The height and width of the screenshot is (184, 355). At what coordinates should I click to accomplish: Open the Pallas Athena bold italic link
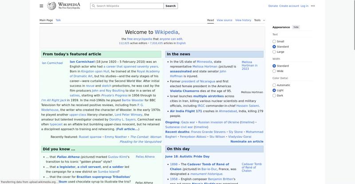point(68,157)
